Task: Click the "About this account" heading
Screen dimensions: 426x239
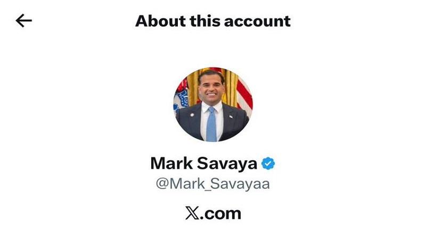Action: point(213,21)
